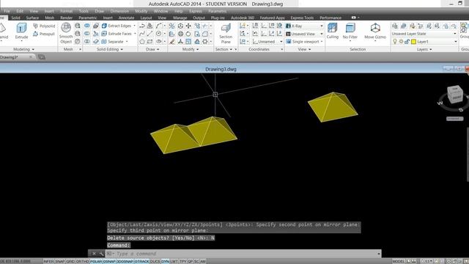Screen dimensions: 469x264
Task: Click the Layer Properties icon
Action: (395, 26)
